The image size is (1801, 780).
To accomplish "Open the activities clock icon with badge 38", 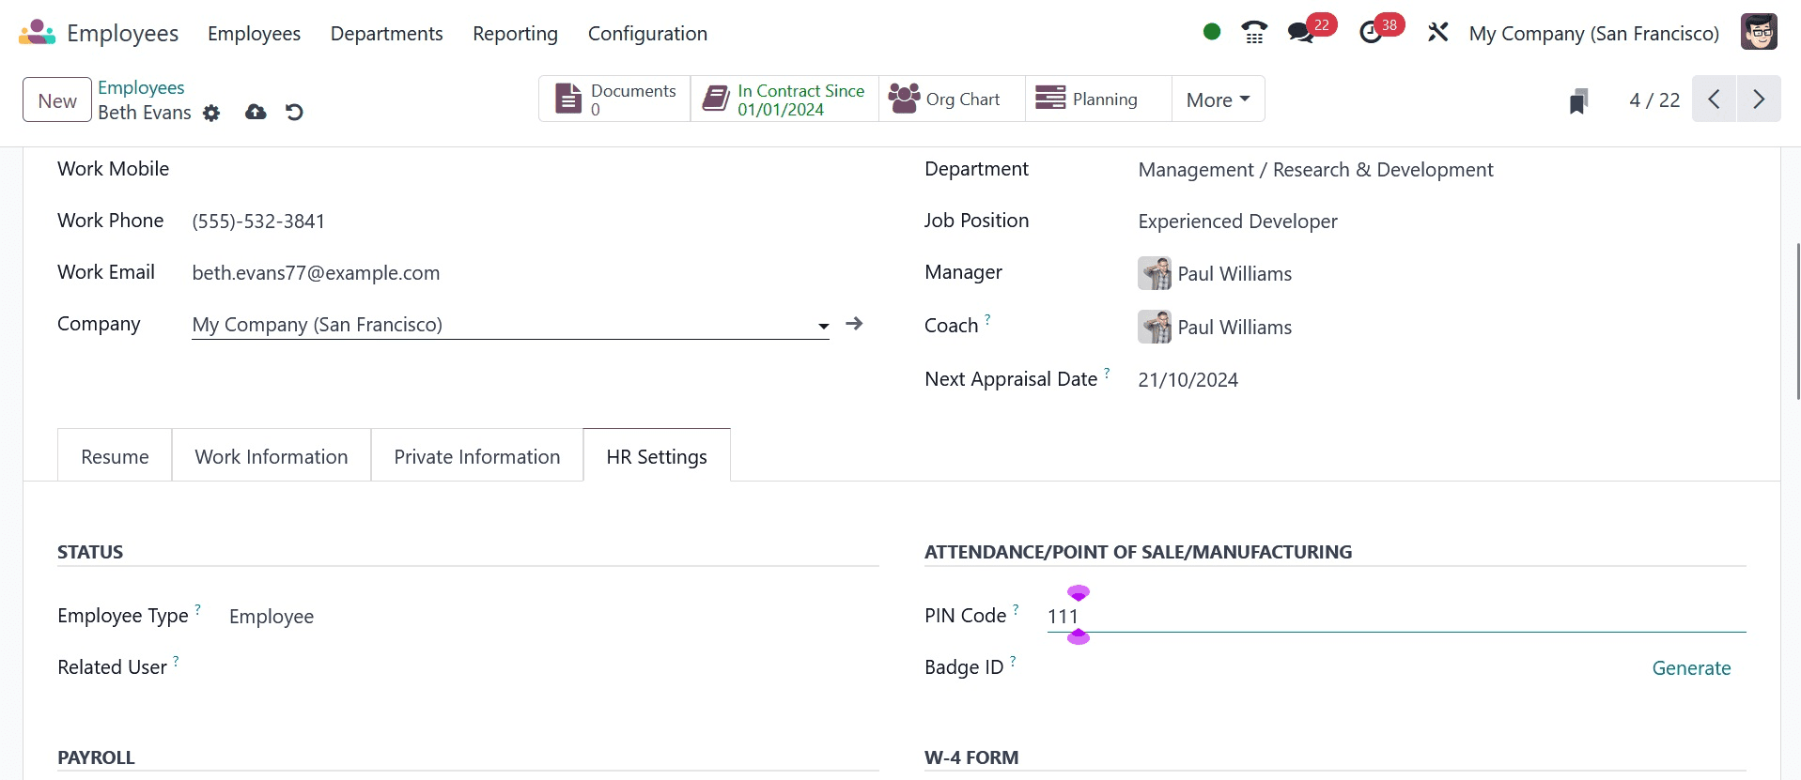I will tap(1371, 33).
